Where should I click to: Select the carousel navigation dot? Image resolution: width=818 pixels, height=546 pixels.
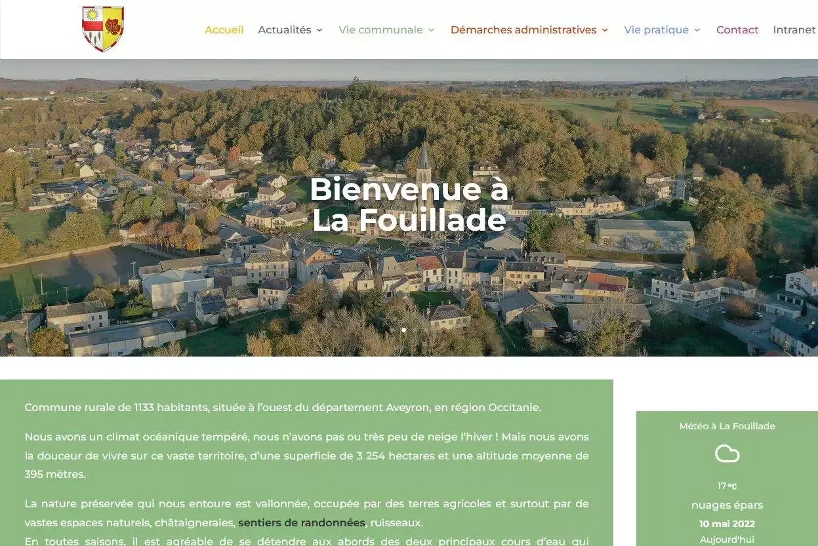403,330
